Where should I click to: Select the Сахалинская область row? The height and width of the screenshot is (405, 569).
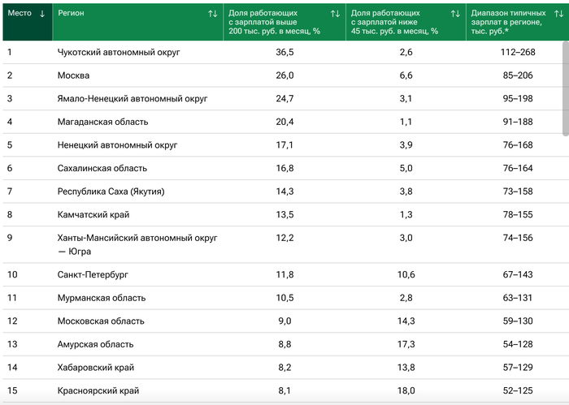click(x=102, y=168)
